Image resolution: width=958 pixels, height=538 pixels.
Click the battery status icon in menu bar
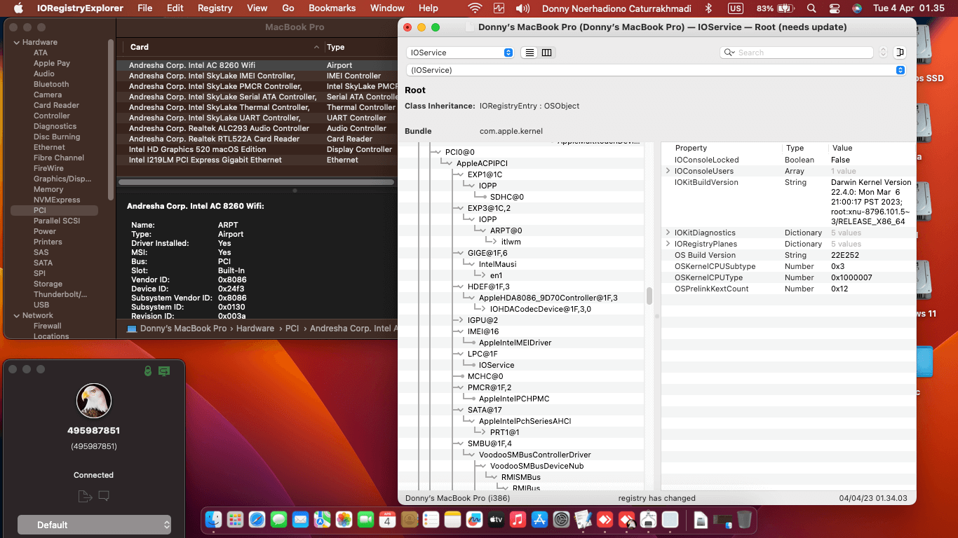(x=787, y=8)
